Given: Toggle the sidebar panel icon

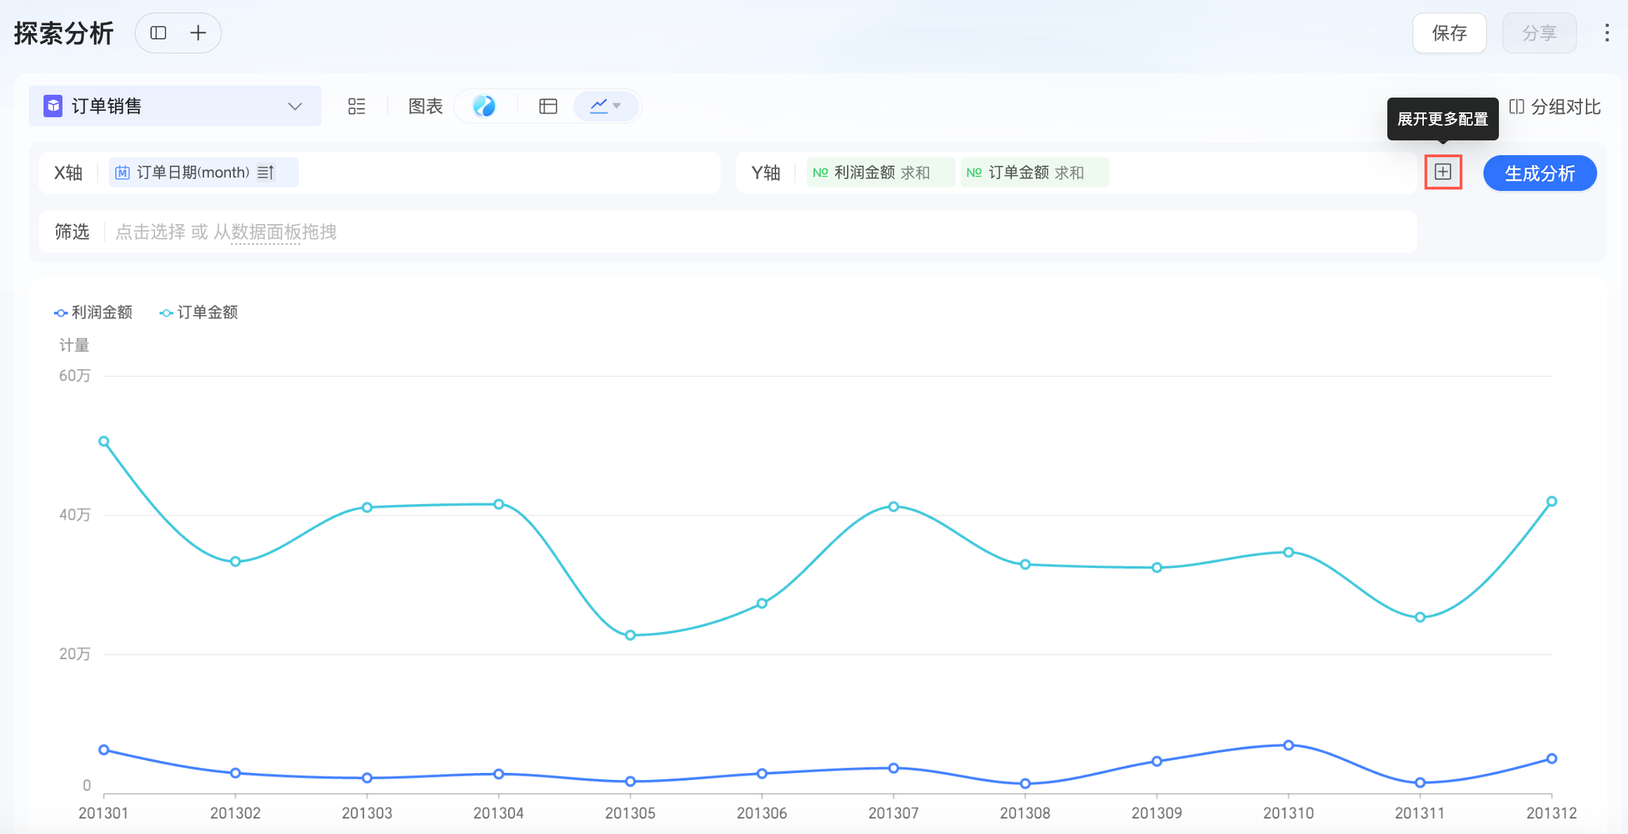Looking at the screenshot, I should [x=159, y=33].
